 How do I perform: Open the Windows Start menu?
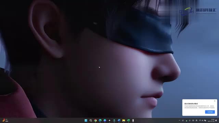click(86, 120)
